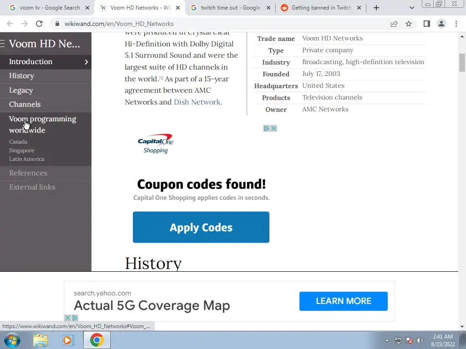Open citation footnote 1
466x349 pixels.
[161, 78]
